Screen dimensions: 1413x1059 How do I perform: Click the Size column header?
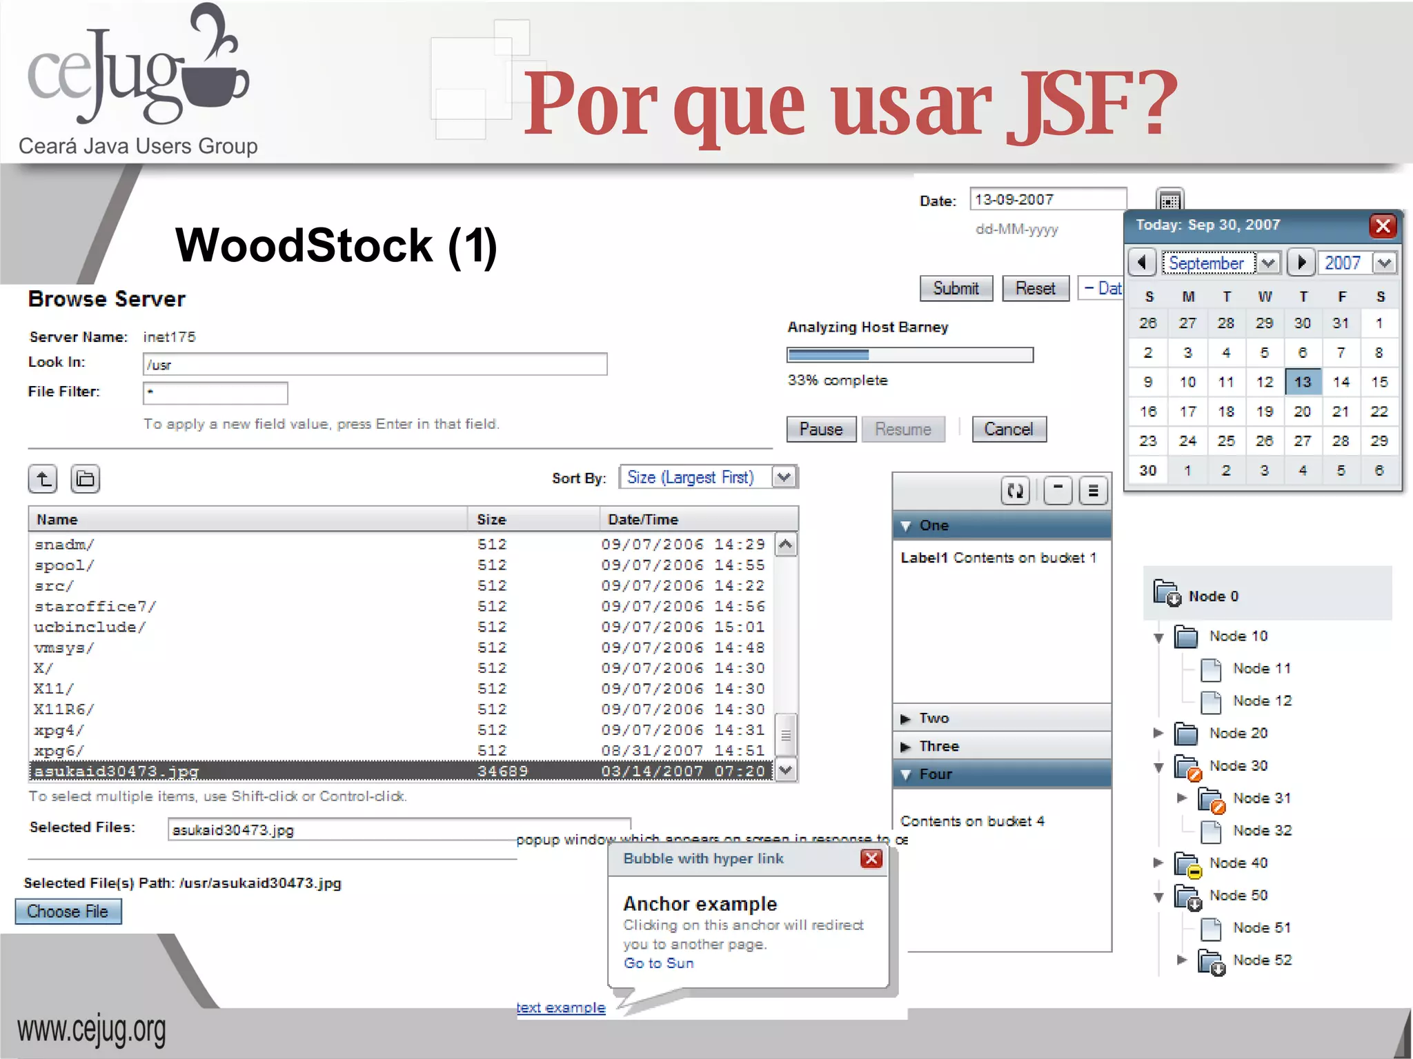[x=534, y=519]
